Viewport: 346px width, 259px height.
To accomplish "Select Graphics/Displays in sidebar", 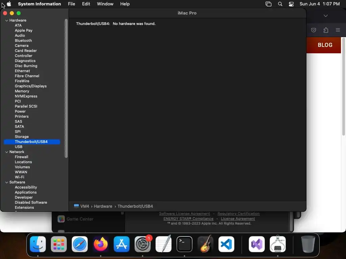I will pos(31,86).
